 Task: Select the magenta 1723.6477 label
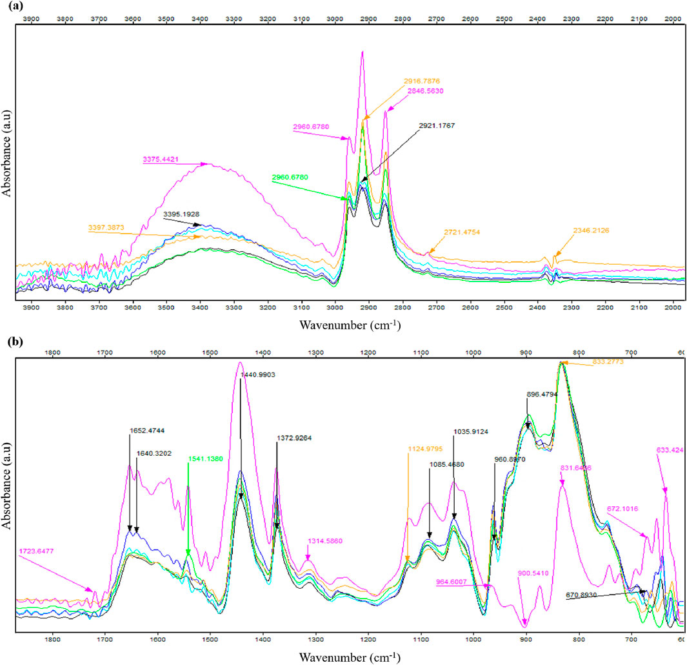click(x=36, y=551)
